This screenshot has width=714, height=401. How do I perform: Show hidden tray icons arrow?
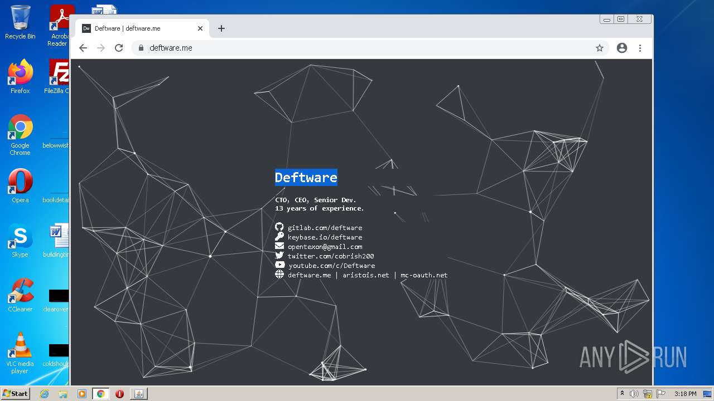(x=622, y=394)
